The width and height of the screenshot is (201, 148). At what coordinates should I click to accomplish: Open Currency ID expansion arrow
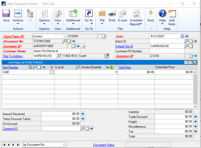[195, 56]
